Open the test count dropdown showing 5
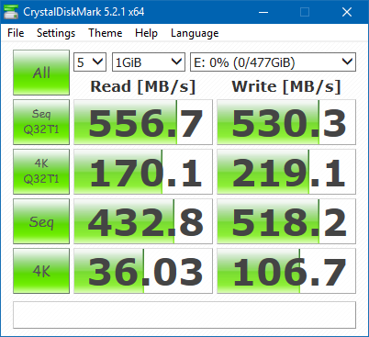This screenshot has height=337, width=369. [90, 62]
